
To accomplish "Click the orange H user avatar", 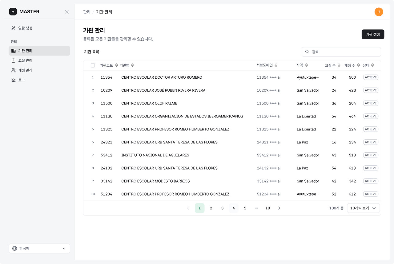I will (379, 12).
